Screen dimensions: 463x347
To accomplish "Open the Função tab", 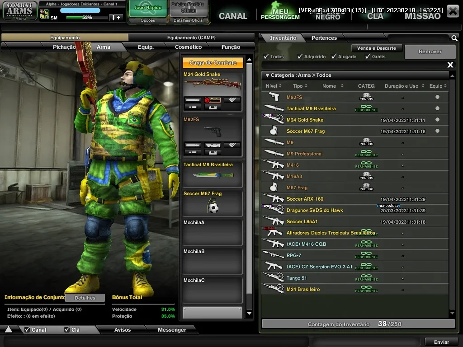I will click(x=231, y=47).
